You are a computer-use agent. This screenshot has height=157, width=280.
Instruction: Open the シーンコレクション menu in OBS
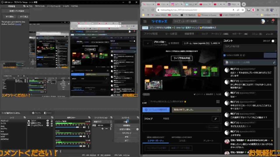(x=53, y=6)
